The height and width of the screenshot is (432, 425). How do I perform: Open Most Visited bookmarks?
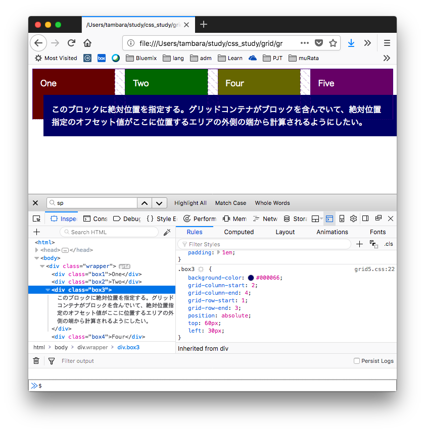point(56,58)
